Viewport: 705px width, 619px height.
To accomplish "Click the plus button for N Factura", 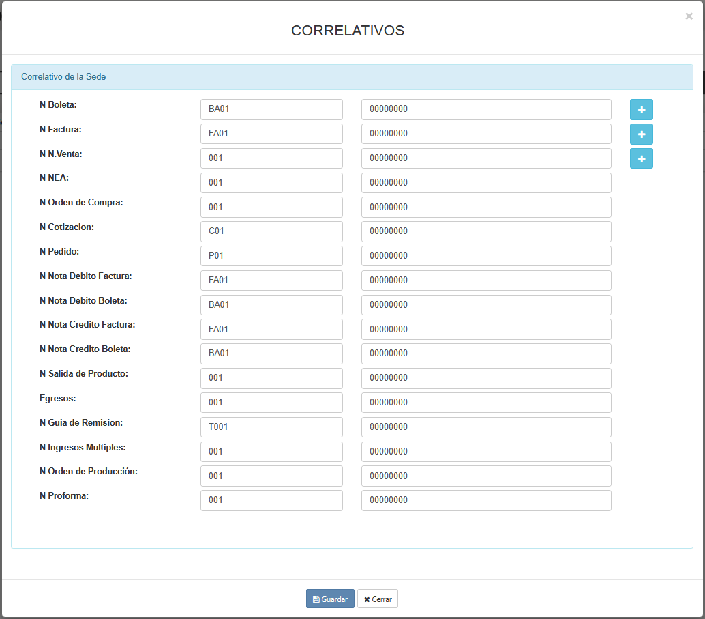I will [641, 134].
